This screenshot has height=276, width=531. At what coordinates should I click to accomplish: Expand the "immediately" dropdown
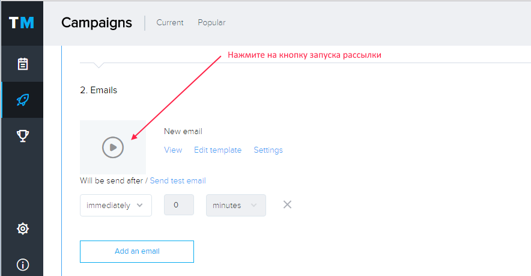tap(116, 205)
